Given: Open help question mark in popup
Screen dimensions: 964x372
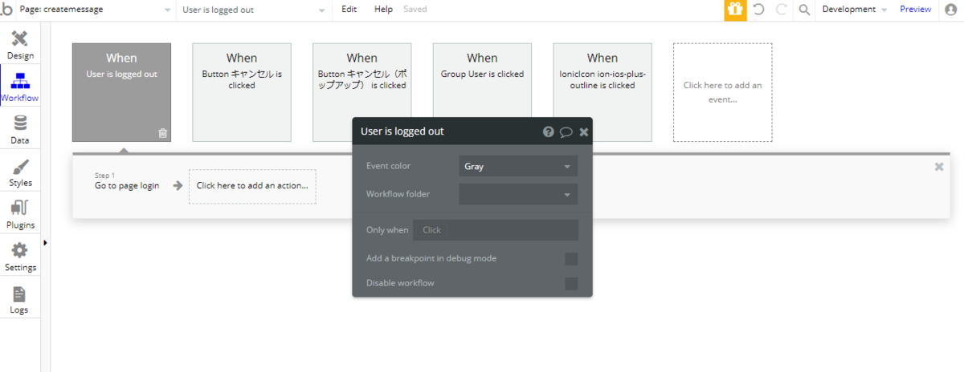Looking at the screenshot, I should [548, 131].
